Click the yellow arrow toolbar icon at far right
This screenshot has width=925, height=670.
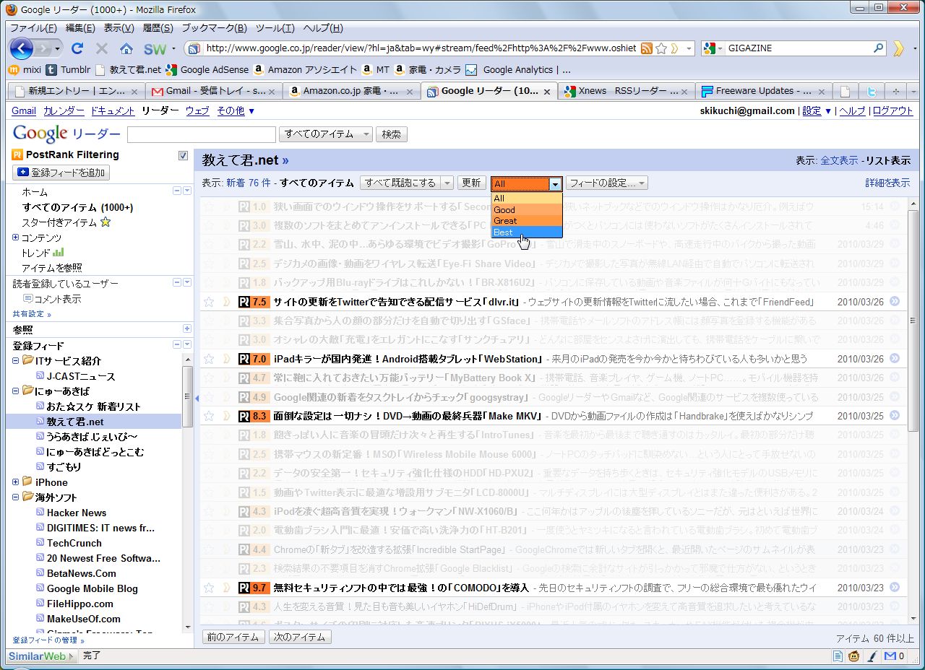click(x=899, y=48)
